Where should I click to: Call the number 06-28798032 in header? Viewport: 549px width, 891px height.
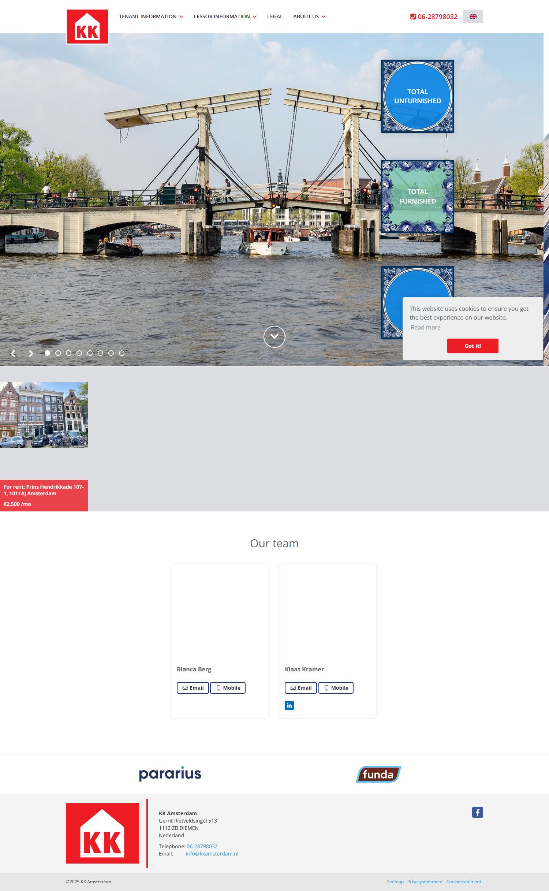click(437, 16)
